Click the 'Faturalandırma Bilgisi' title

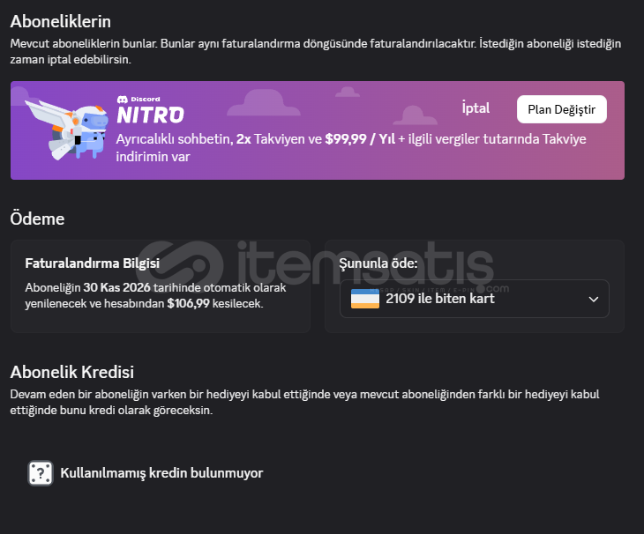click(x=93, y=263)
